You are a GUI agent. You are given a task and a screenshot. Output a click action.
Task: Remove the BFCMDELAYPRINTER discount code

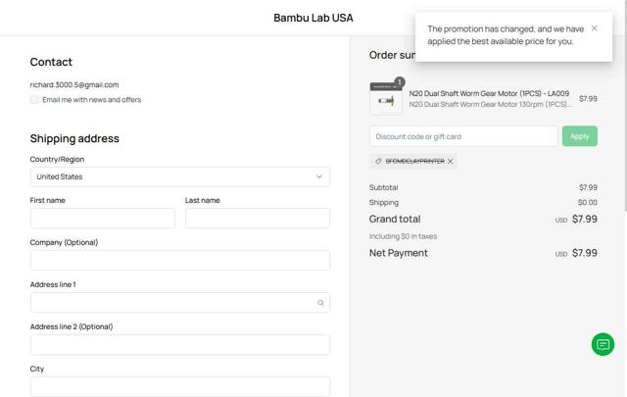point(451,161)
